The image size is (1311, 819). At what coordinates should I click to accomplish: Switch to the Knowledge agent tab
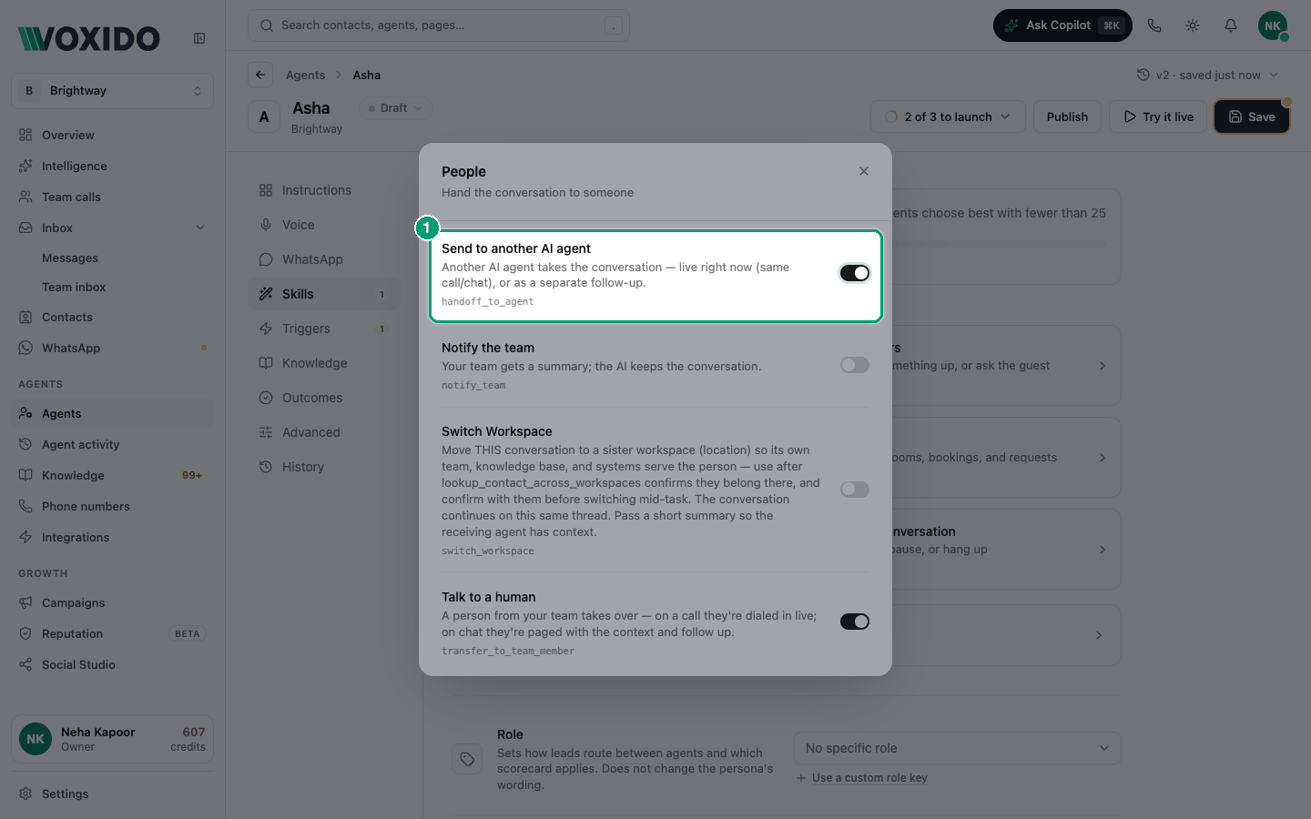[324, 363]
